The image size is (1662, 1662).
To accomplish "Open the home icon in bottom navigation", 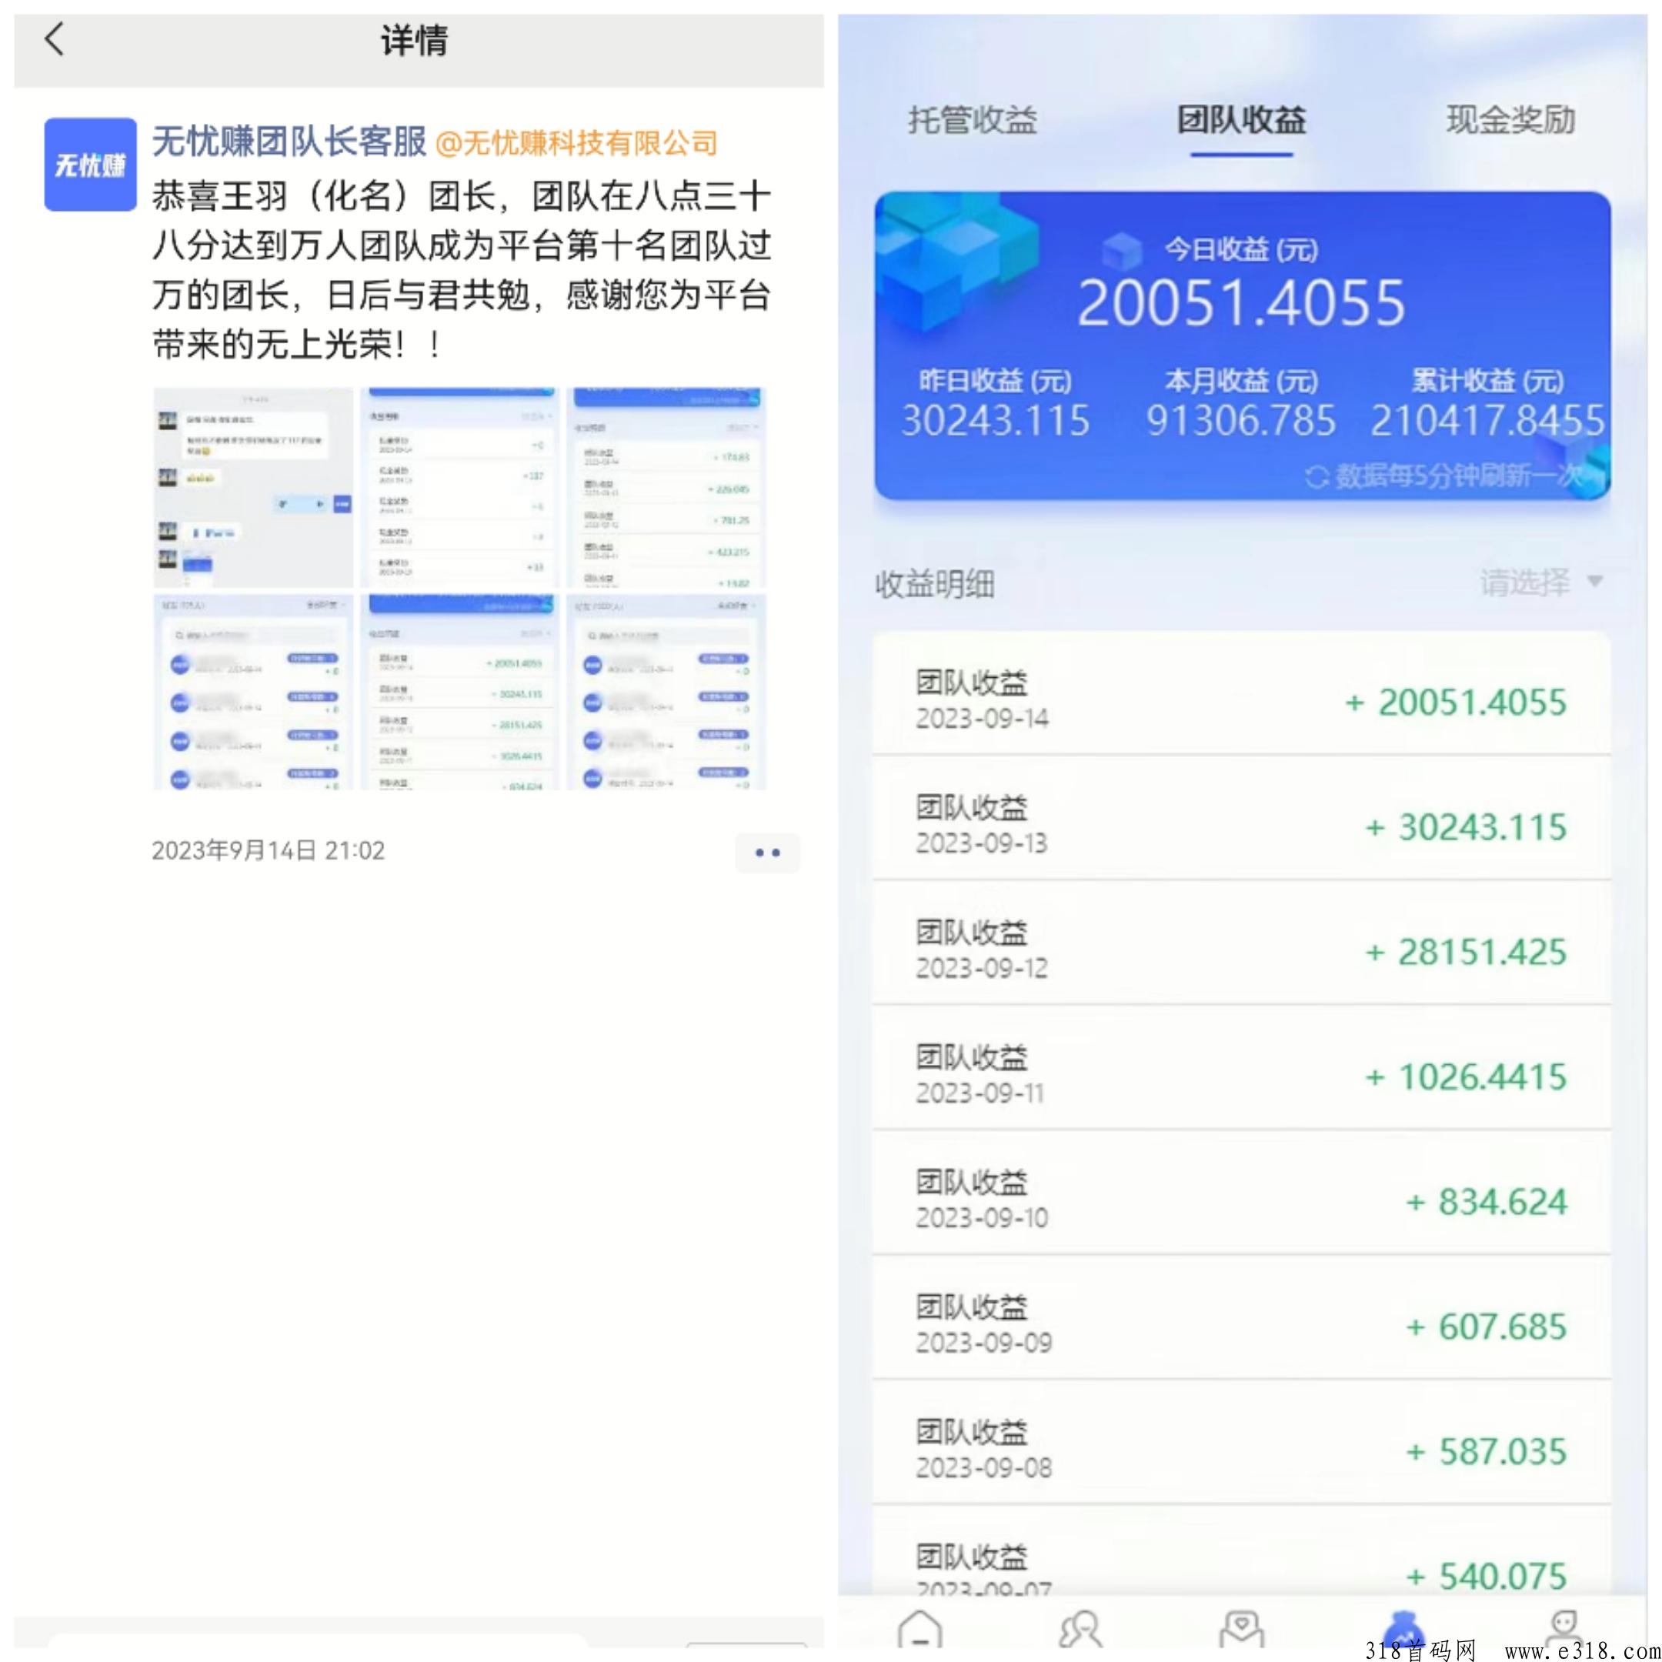I will click(x=919, y=1627).
